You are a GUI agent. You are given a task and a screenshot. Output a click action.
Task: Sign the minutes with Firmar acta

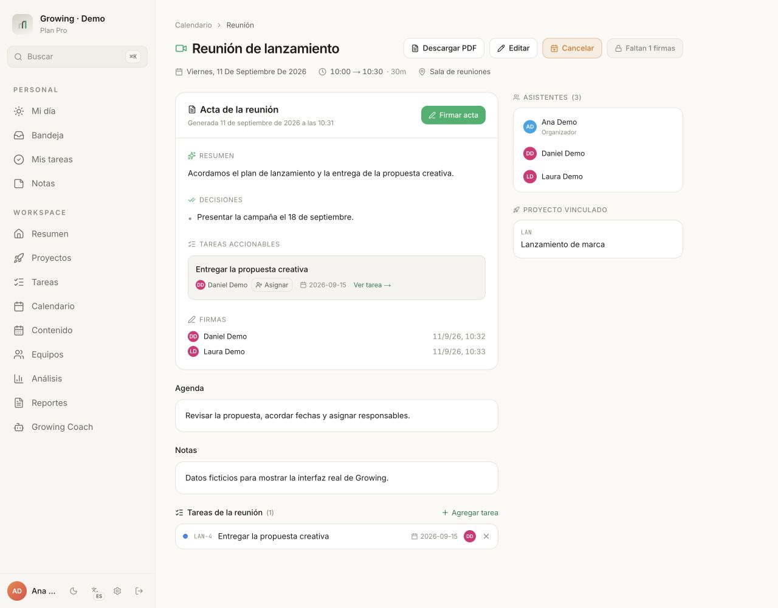pos(453,115)
